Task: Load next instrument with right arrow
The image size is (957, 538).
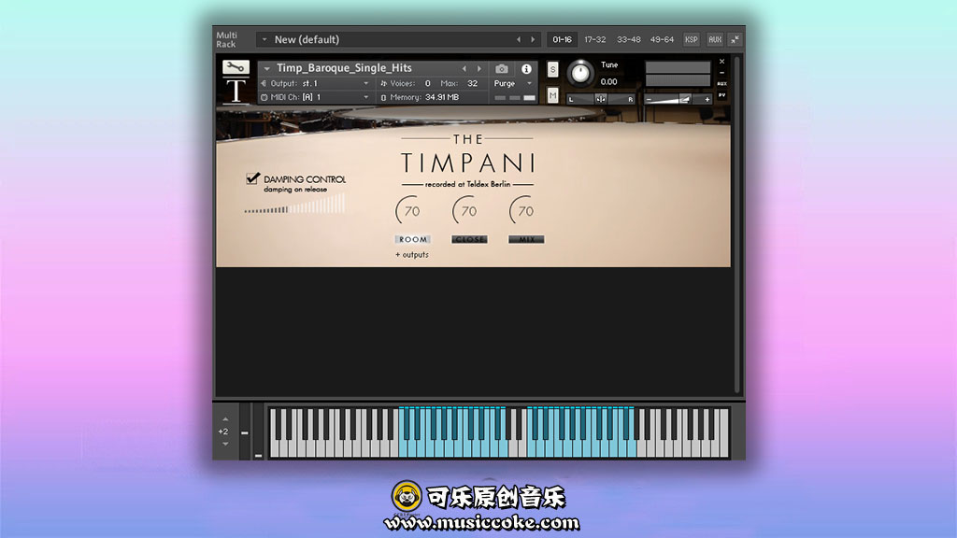Action: pyautogui.click(x=479, y=69)
